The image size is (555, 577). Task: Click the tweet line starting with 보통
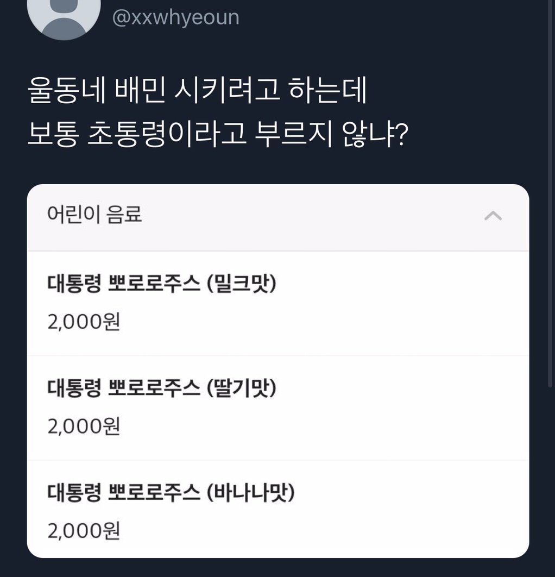coord(217,136)
